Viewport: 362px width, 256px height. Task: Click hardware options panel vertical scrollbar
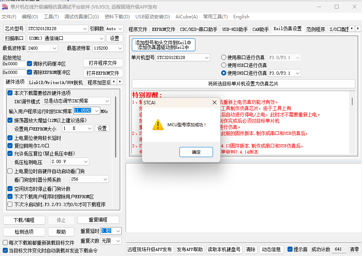[x=116, y=127]
